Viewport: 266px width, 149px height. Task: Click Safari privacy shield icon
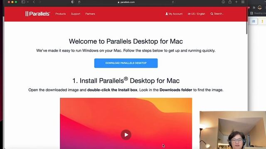[73, 2]
